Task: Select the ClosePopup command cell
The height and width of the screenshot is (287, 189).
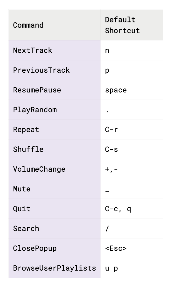Action: tap(54, 248)
